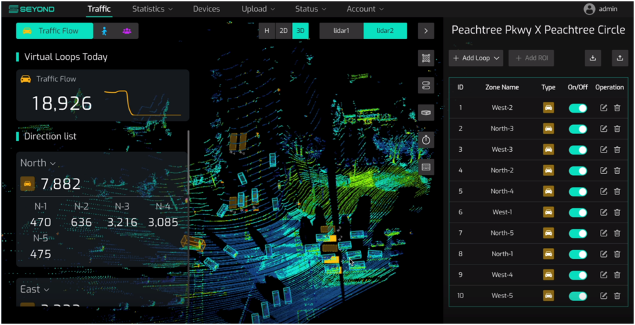Collapse the North direction list
635x325 pixels.
pyautogui.click(x=38, y=163)
